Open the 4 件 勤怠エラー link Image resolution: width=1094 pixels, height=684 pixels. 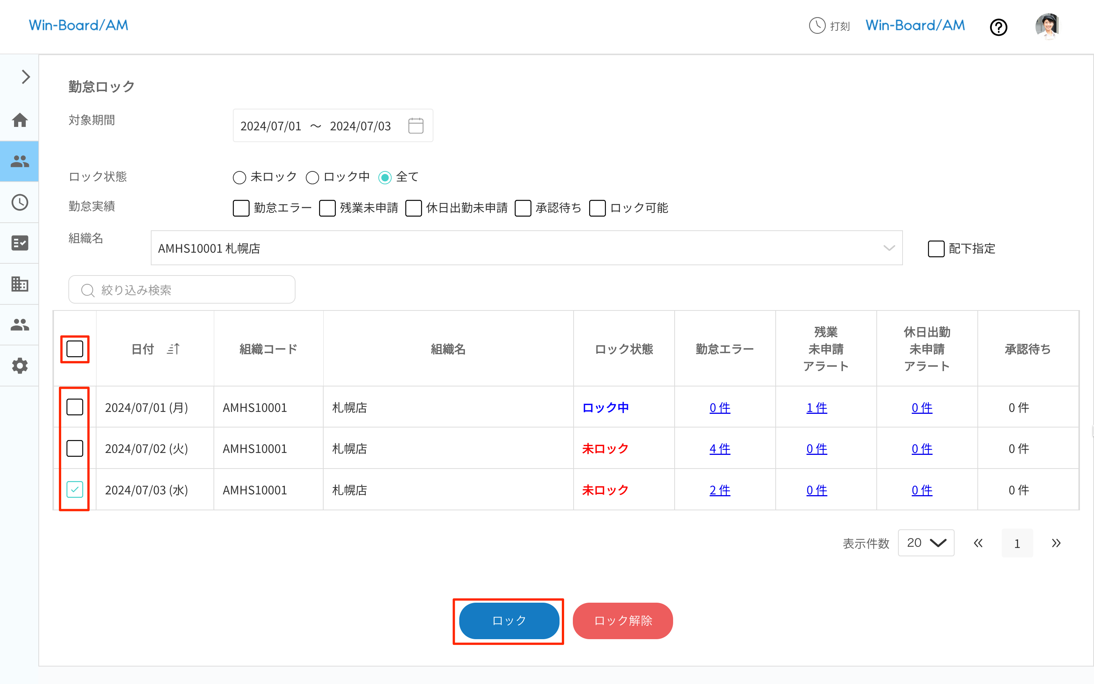(720, 449)
